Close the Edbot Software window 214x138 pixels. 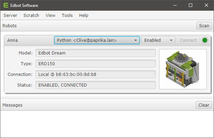[206, 5]
